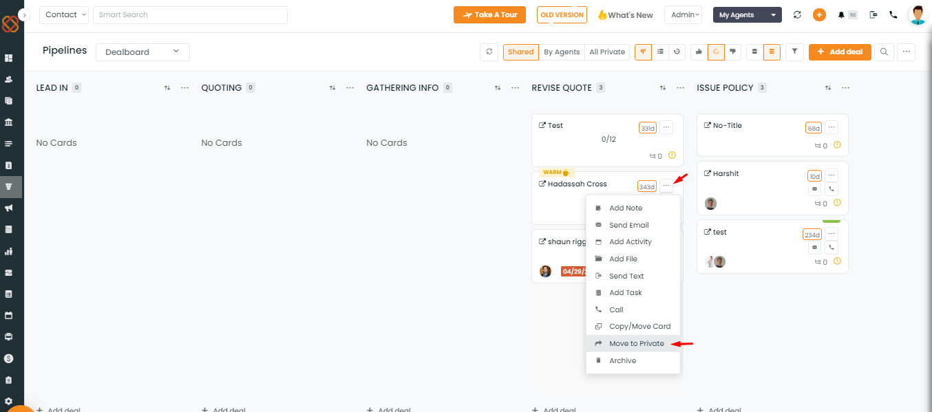Screen dimensions: 932x412
Task: Open the settings gear icon in sidebar
Action: point(9,401)
